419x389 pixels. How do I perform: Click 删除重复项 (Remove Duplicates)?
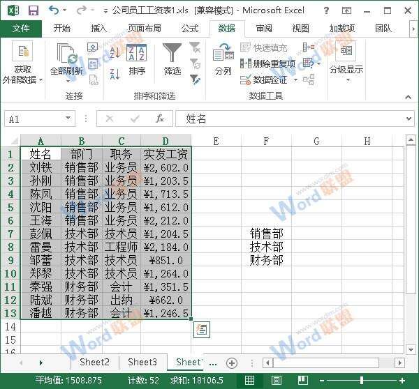[x=267, y=63]
